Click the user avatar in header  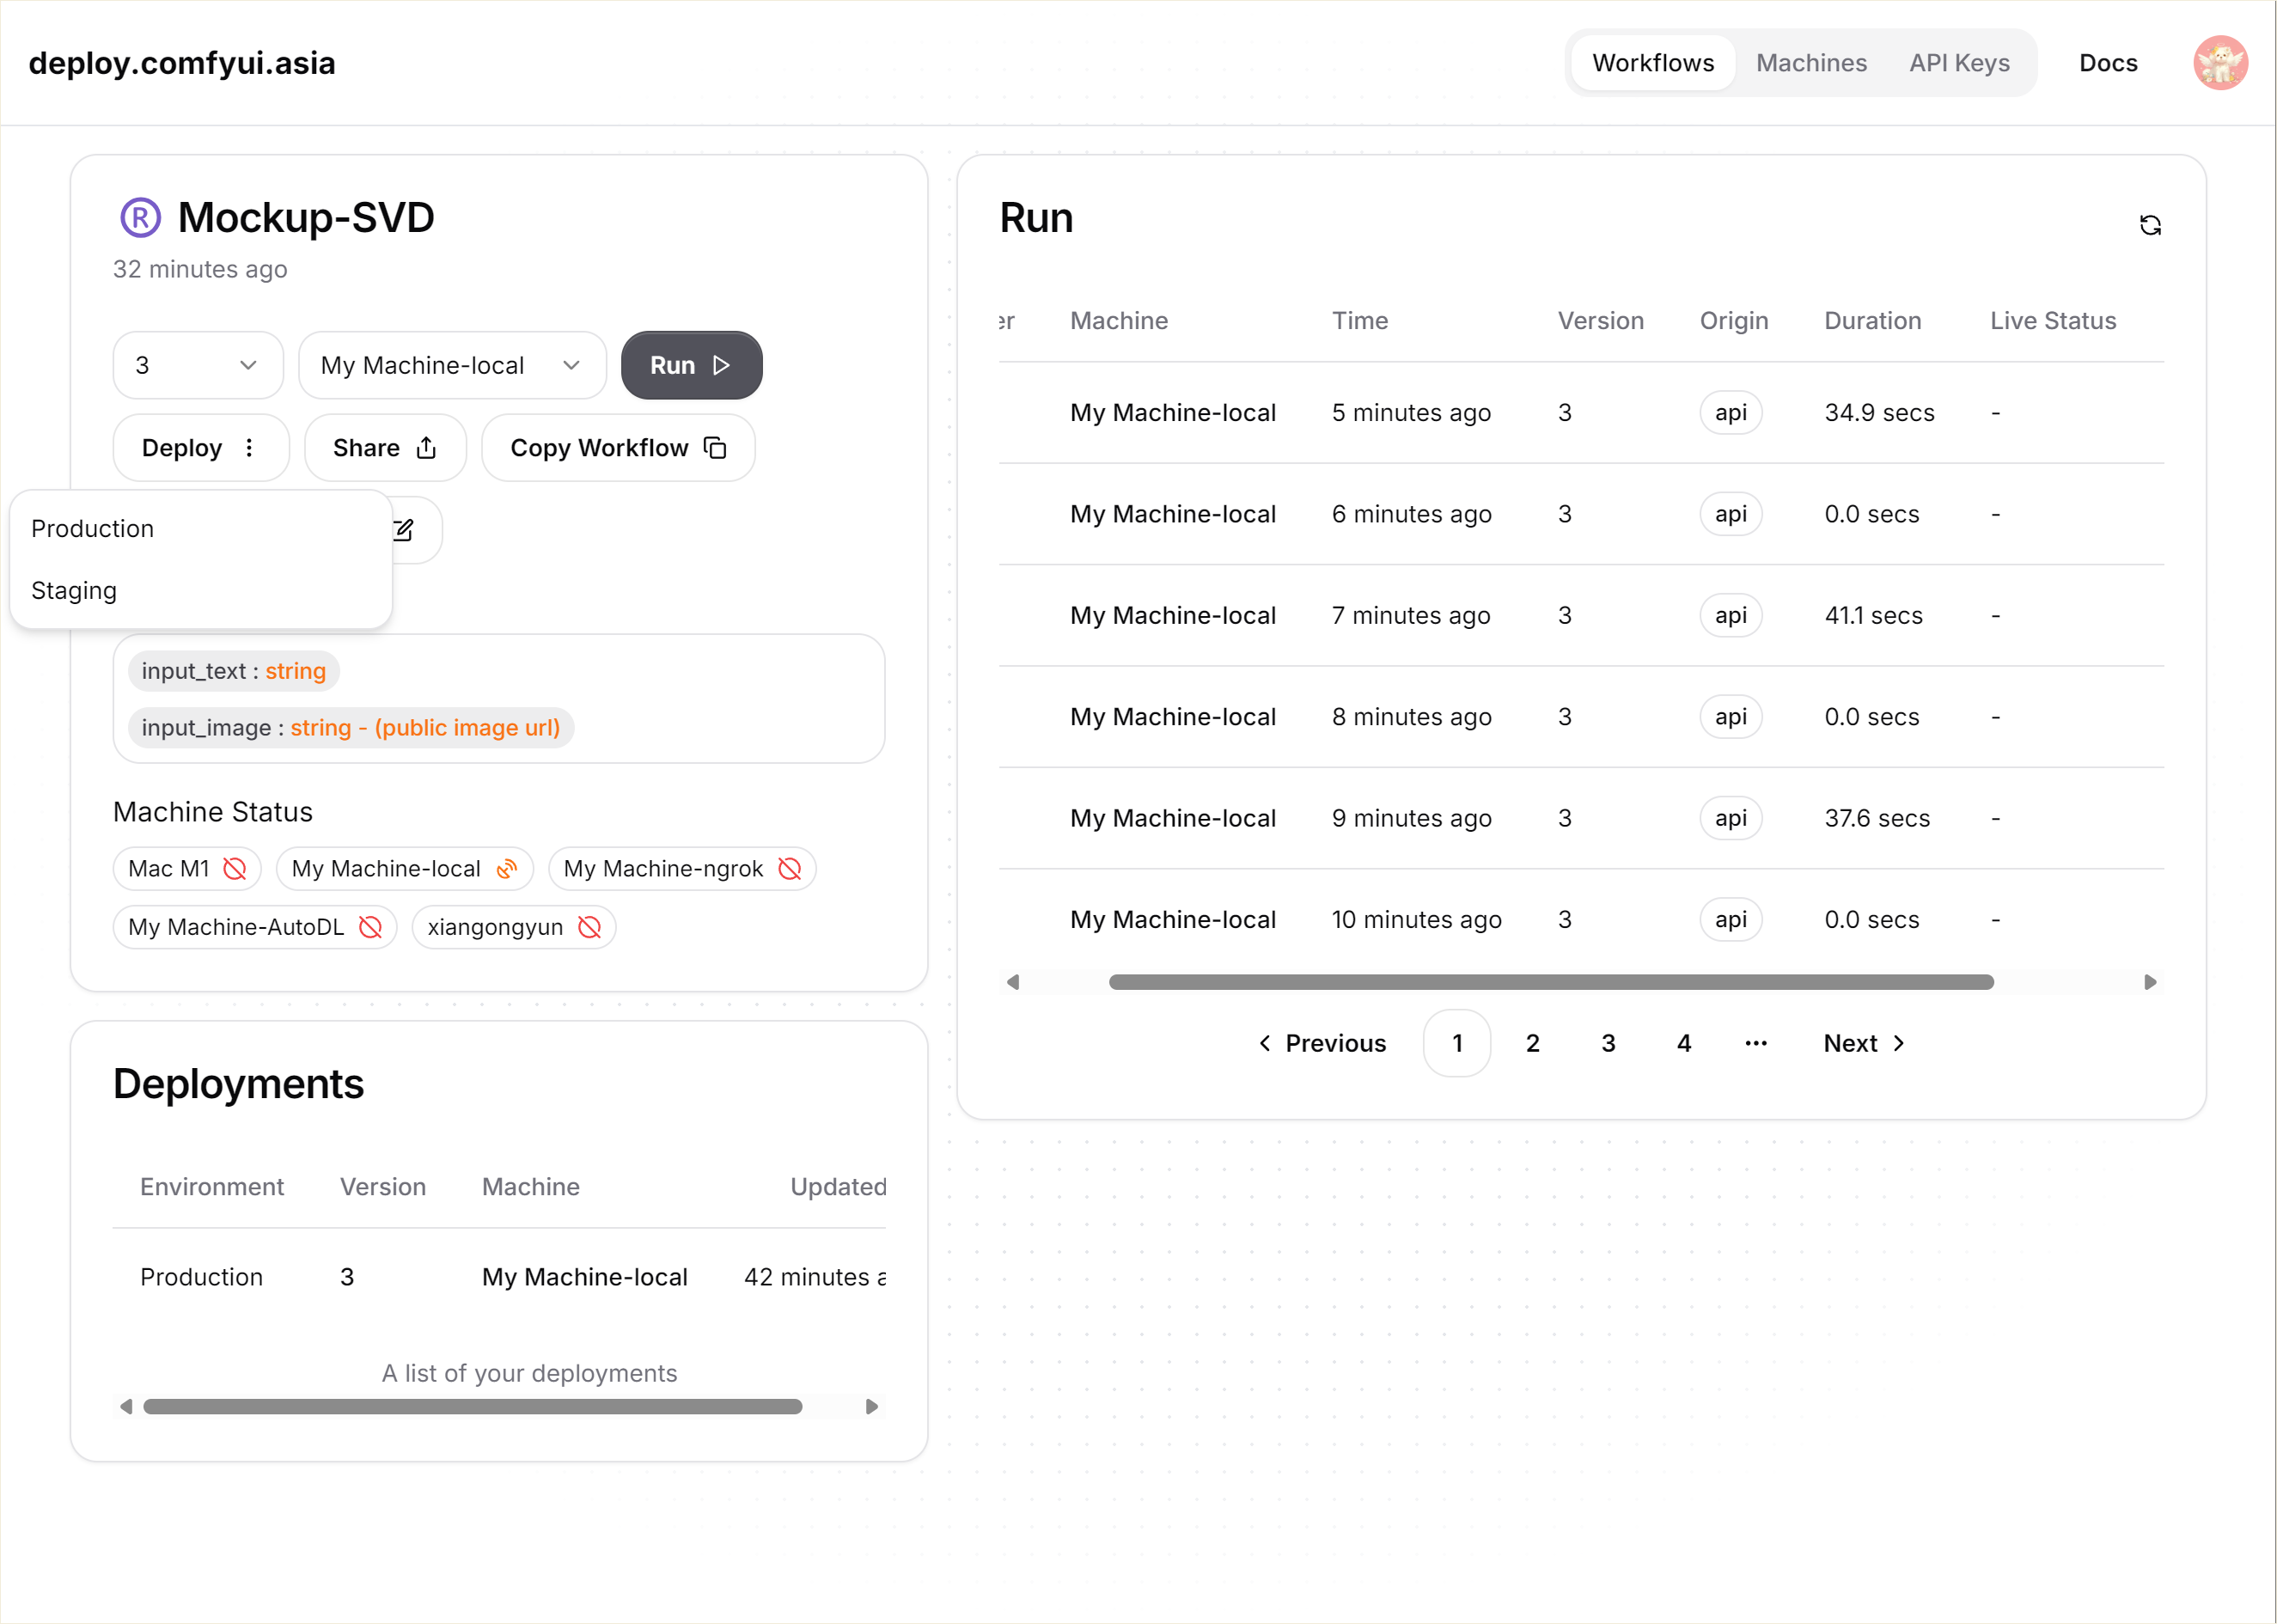tap(2220, 63)
